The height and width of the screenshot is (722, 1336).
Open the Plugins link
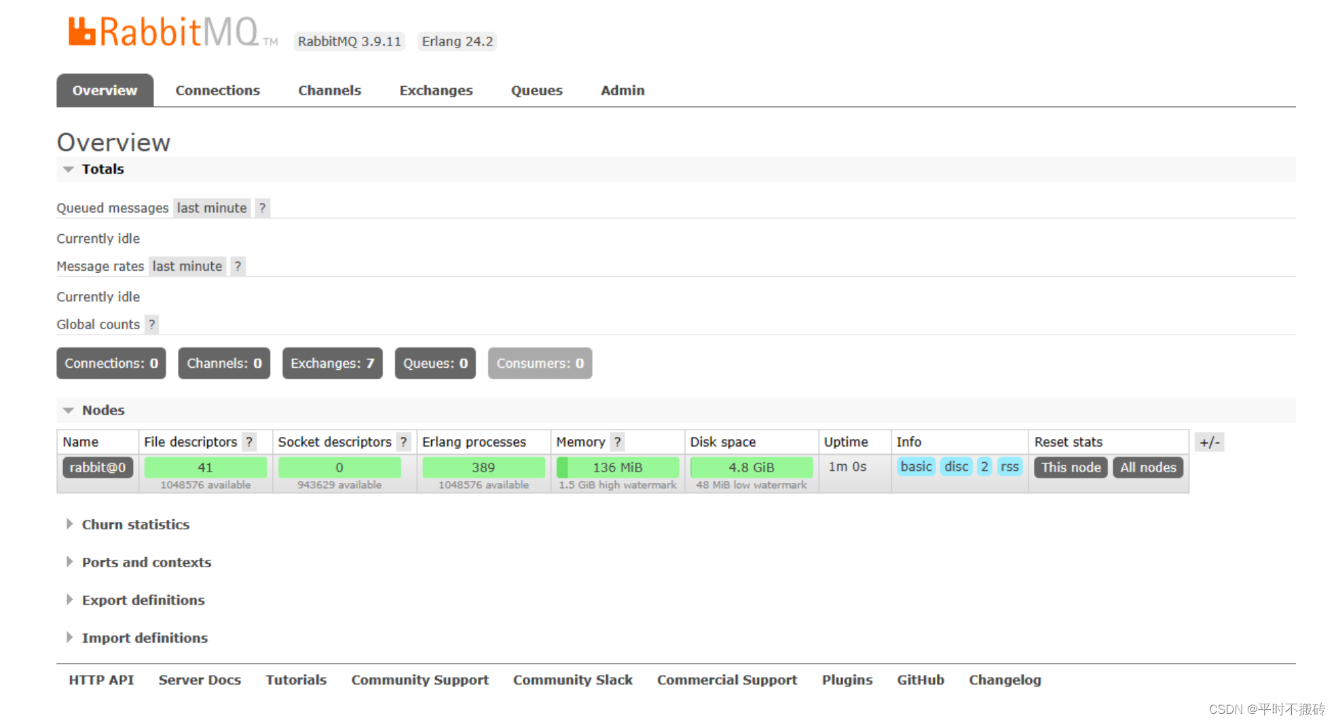point(847,680)
